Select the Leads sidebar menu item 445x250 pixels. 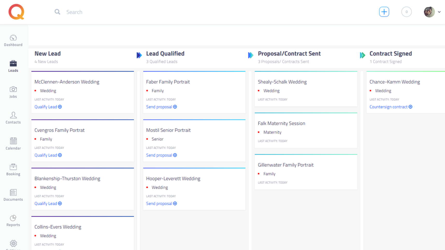(x=13, y=66)
